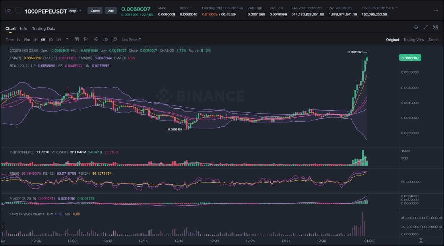Click the 0.0050000 price axis label
Image resolution: width=444 pixels, height=246 pixels.
(x=410, y=88)
